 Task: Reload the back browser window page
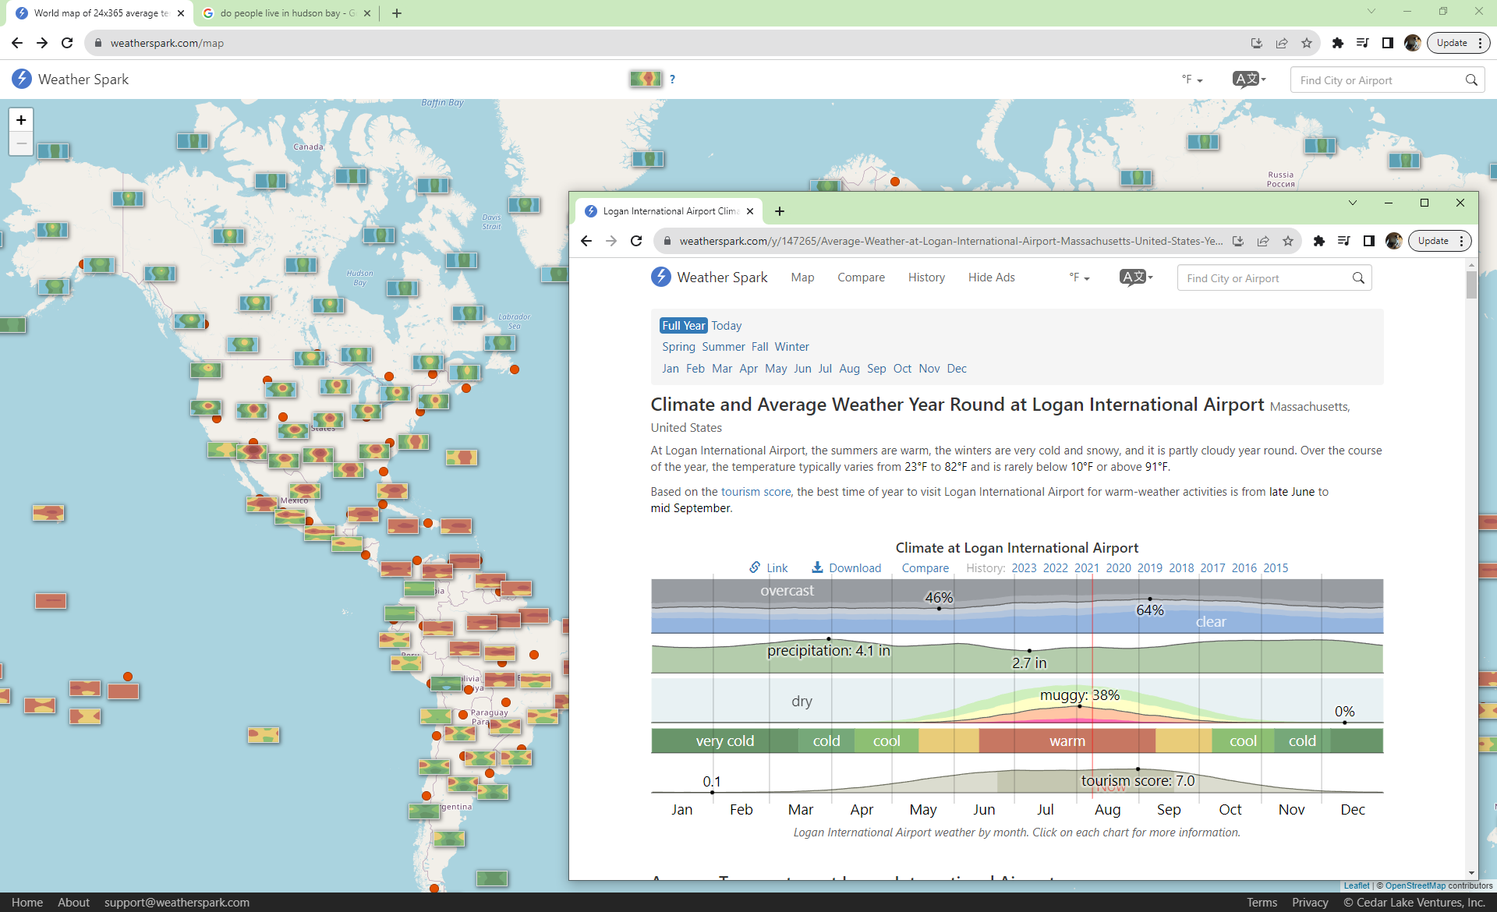(x=67, y=43)
